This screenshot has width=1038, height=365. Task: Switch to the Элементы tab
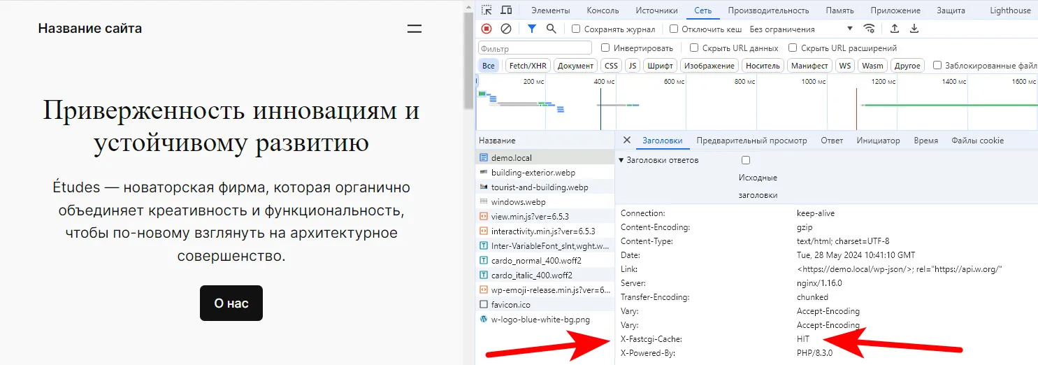pos(551,10)
